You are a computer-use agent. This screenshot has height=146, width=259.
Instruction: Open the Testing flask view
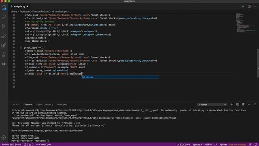click(x=4, y=55)
